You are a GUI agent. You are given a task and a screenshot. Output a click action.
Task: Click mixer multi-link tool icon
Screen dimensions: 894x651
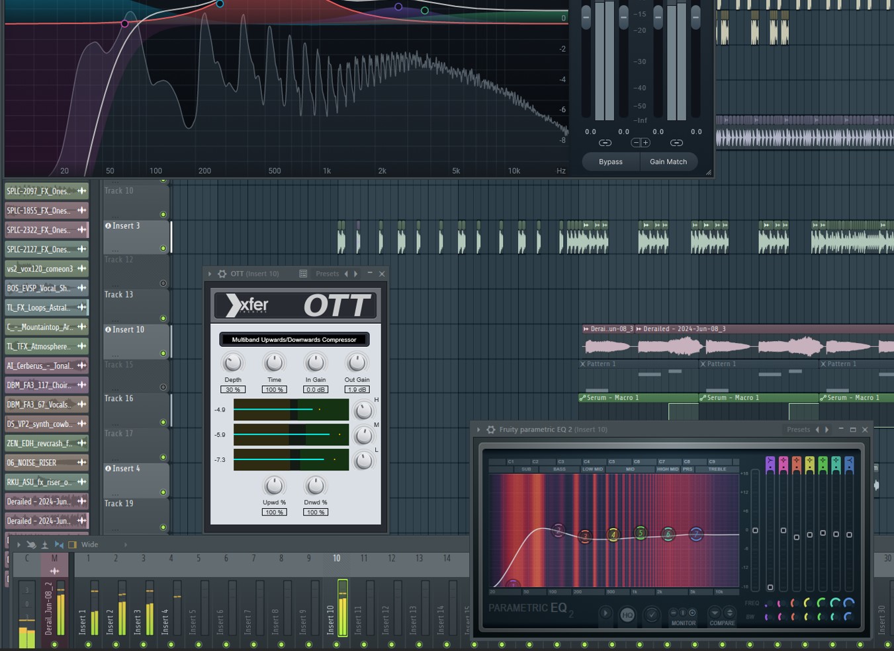31,545
